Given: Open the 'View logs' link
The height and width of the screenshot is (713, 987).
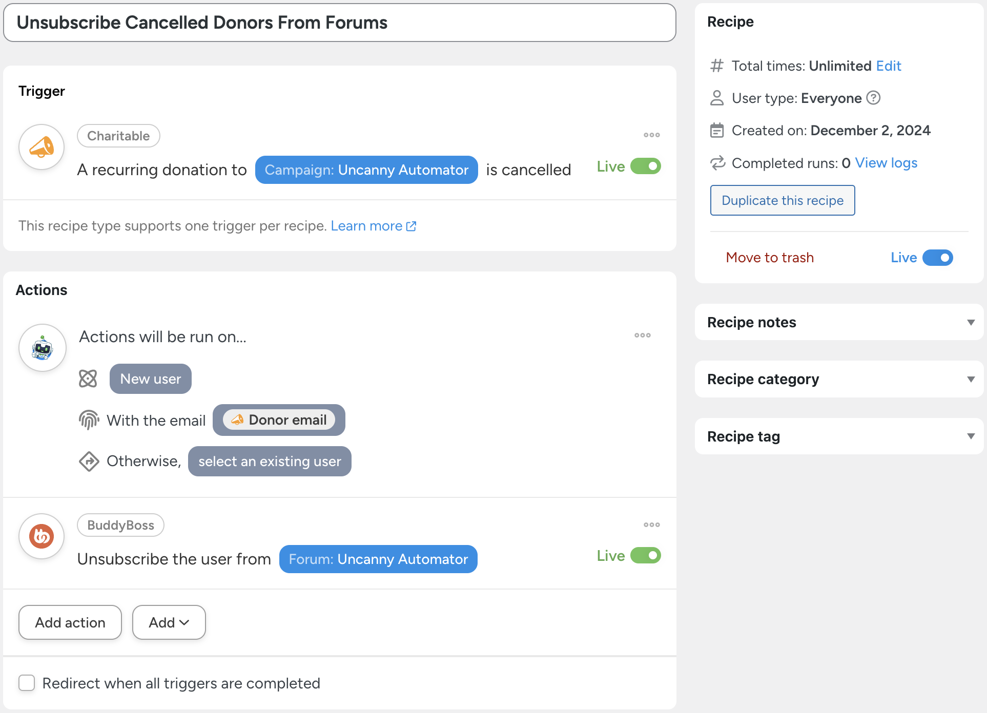Looking at the screenshot, I should (x=886, y=163).
